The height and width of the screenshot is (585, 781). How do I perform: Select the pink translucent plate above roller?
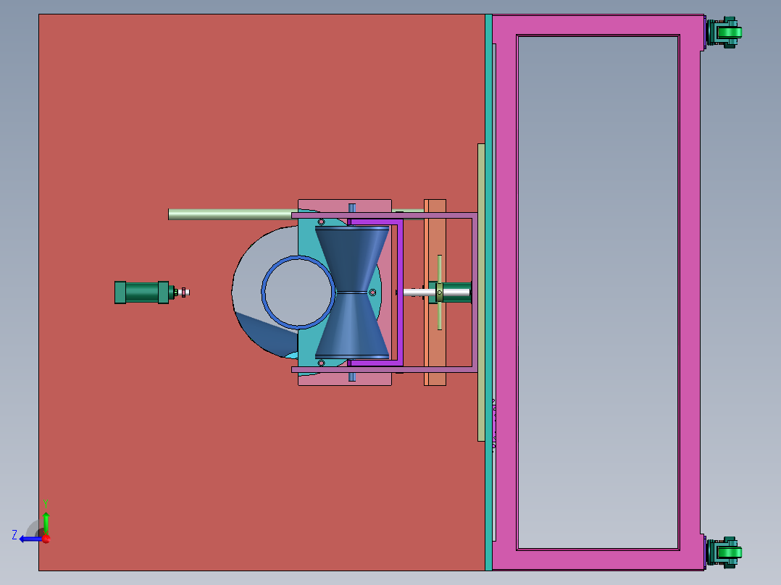345,206
